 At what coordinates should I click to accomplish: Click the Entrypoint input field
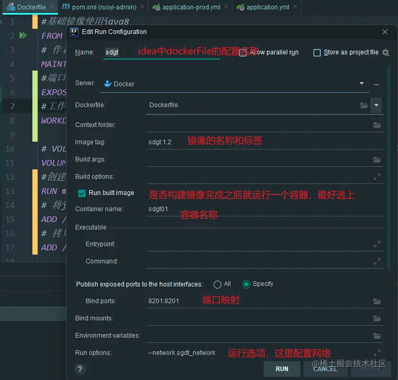click(x=259, y=244)
